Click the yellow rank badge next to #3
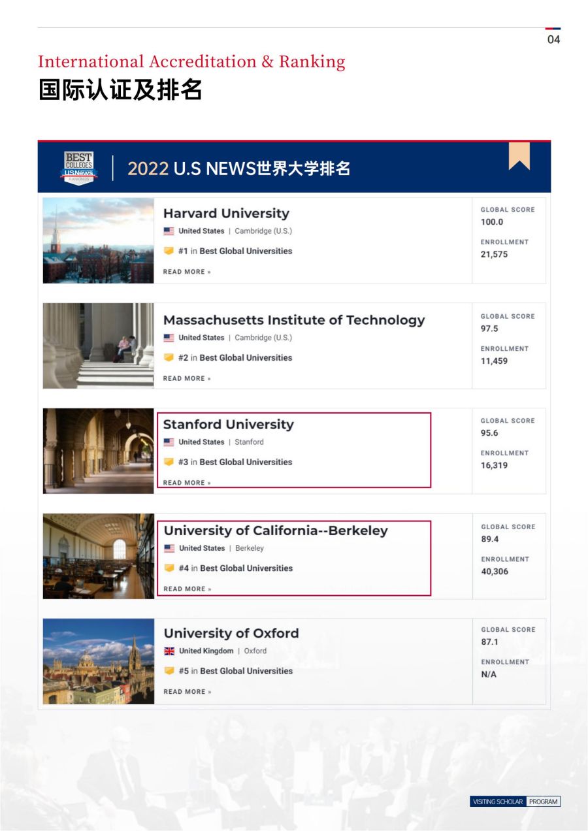588x831 pixels. point(169,462)
